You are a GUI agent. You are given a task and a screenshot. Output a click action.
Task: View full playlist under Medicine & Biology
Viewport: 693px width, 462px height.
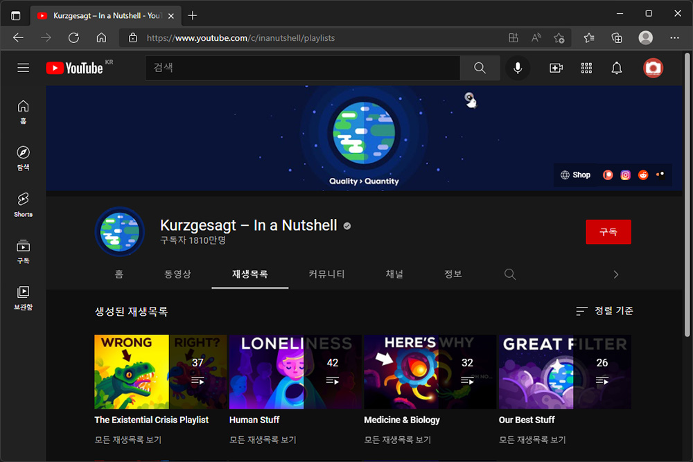click(398, 440)
